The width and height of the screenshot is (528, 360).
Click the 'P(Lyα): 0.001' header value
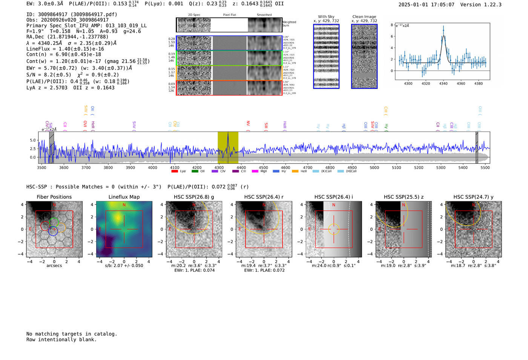[164, 3]
